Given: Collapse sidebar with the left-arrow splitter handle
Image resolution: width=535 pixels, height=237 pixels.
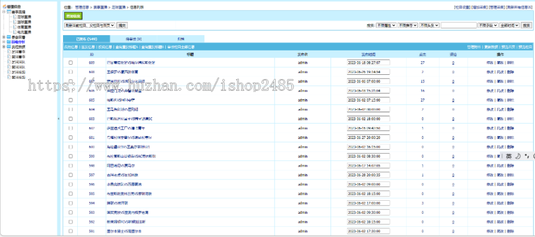Looking at the screenshot, I should (58, 119).
